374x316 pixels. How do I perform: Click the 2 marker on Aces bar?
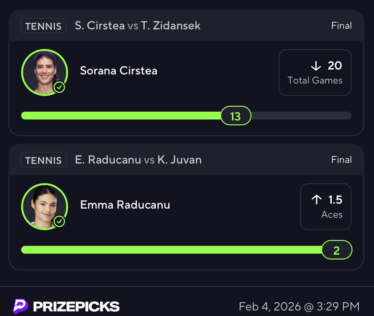coord(337,250)
